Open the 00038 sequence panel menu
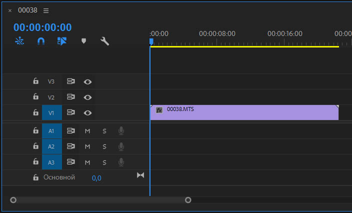352x213 pixels. (46, 10)
